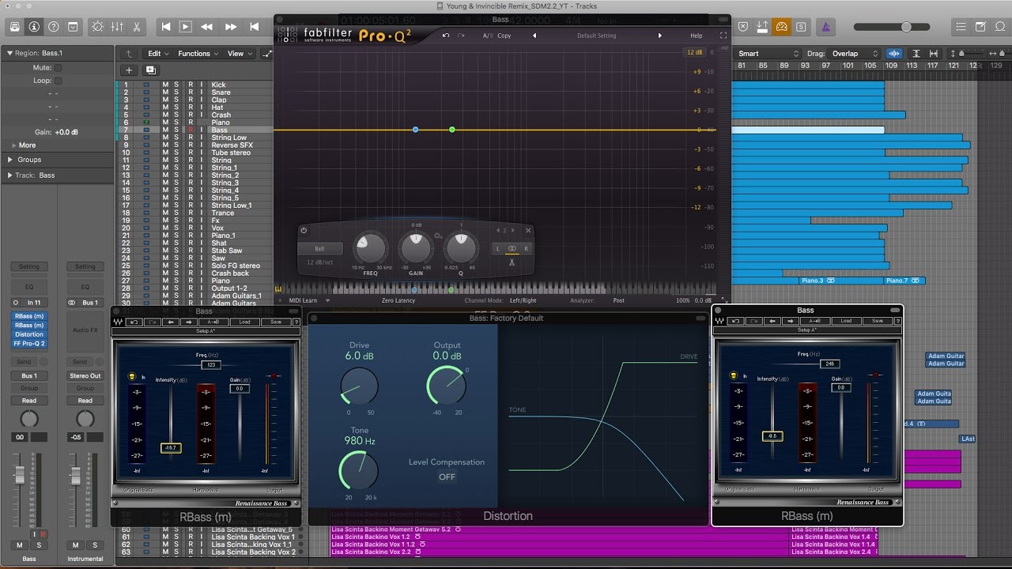
Task: Select the Distortion plugin slot in channel strip
Action: [x=29, y=334]
